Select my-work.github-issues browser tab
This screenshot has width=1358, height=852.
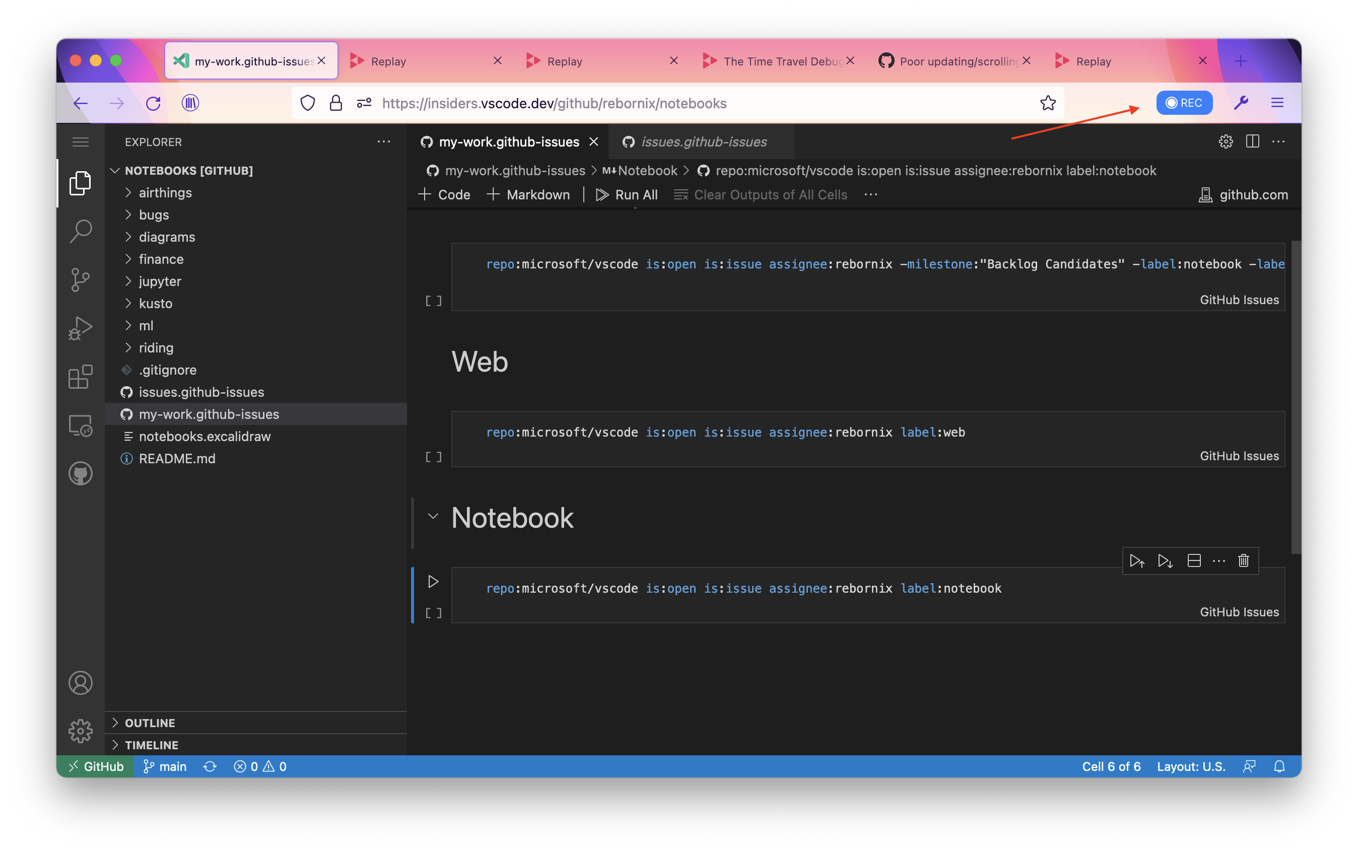[x=250, y=59]
